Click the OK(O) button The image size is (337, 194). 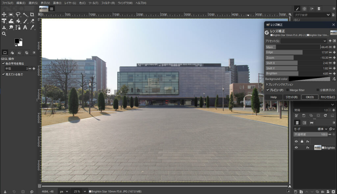click(x=310, y=97)
